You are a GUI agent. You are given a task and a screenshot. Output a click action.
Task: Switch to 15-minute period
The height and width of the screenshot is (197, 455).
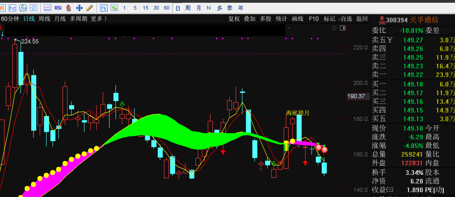click(x=146, y=8)
